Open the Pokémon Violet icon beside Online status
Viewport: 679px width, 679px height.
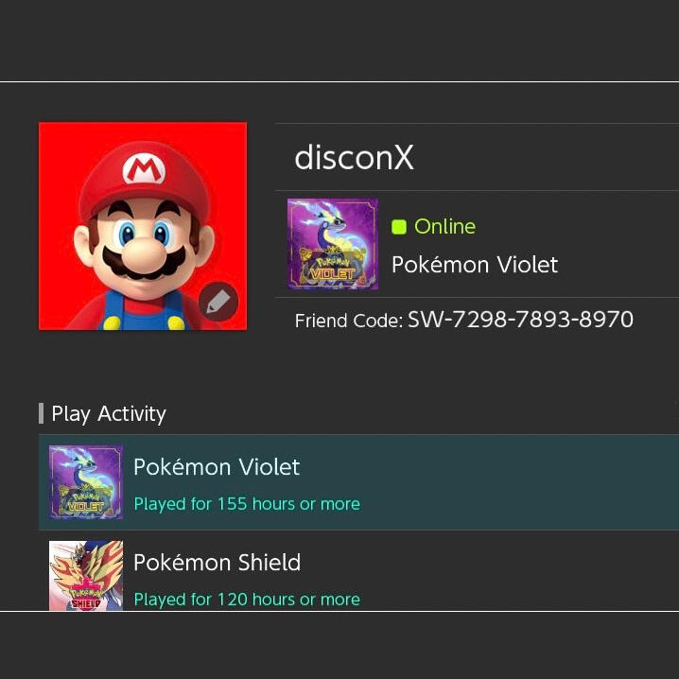coord(332,244)
